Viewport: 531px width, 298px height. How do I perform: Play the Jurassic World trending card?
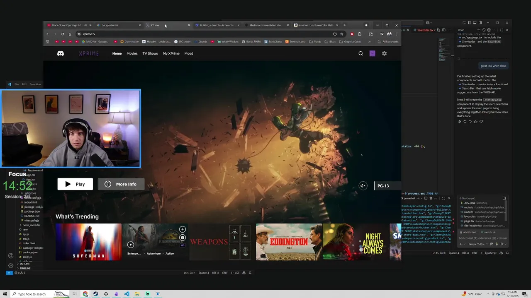(131, 245)
